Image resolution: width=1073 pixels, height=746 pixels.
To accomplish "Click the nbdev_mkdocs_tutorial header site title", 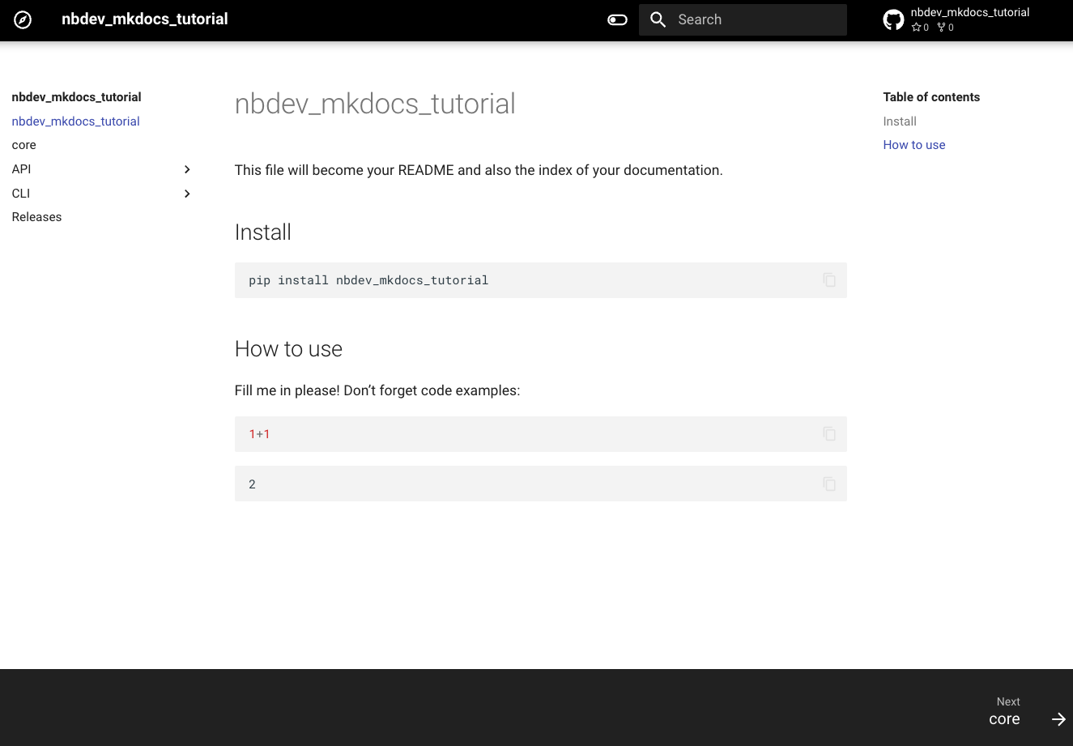I will point(145,19).
